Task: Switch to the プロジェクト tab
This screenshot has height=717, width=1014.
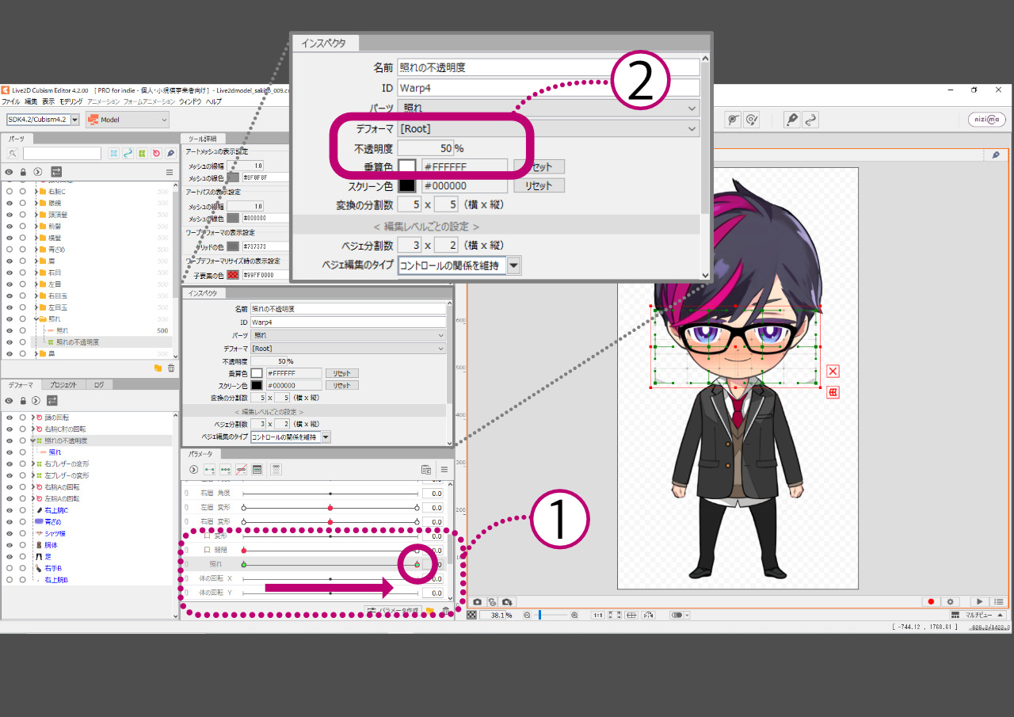Action: (63, 385)
